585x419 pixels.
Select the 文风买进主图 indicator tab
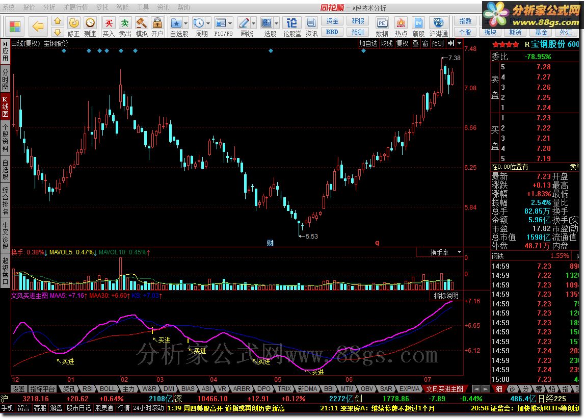[x=445, y=389]
